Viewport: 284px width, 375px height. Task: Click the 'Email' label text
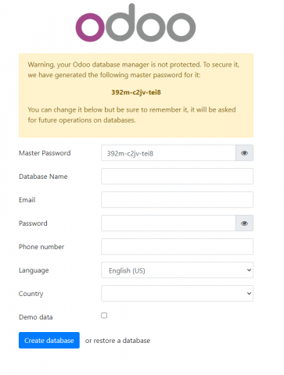click(x=27, y=200)
